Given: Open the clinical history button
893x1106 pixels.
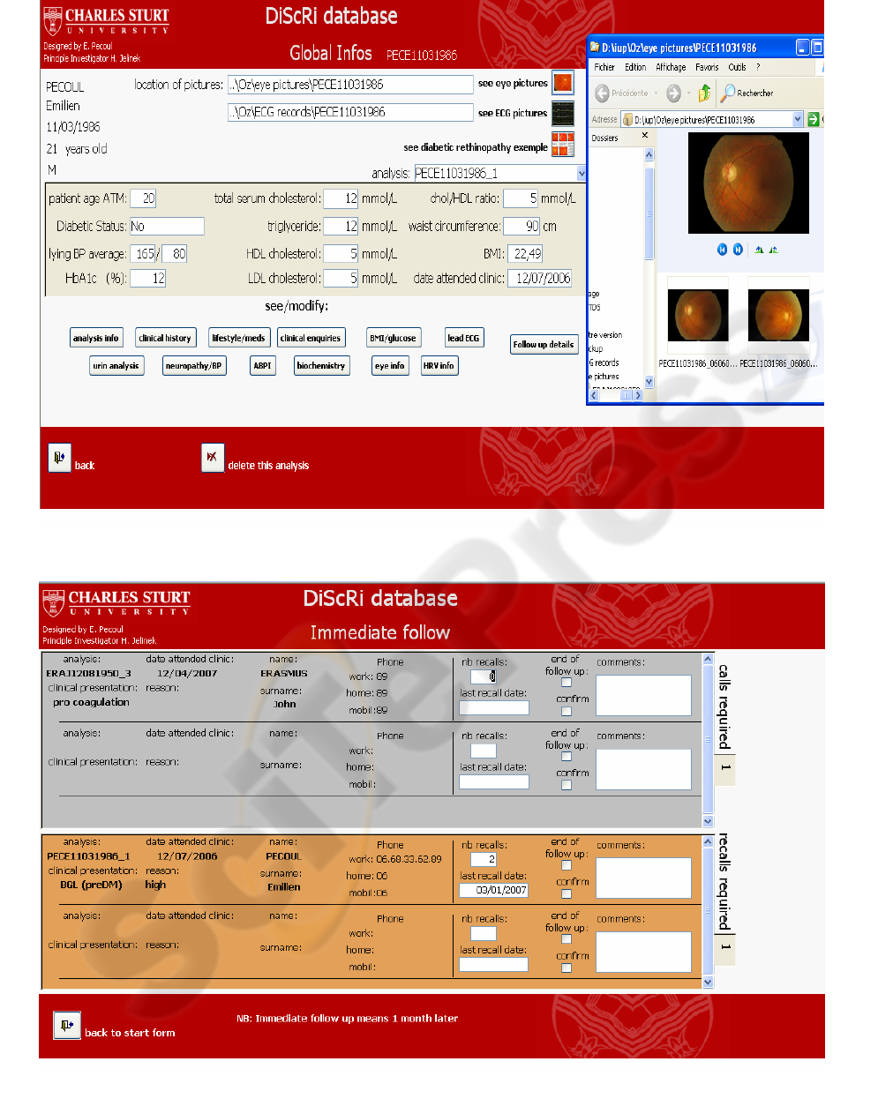Looking at the screenshot, I should [165, 338].
